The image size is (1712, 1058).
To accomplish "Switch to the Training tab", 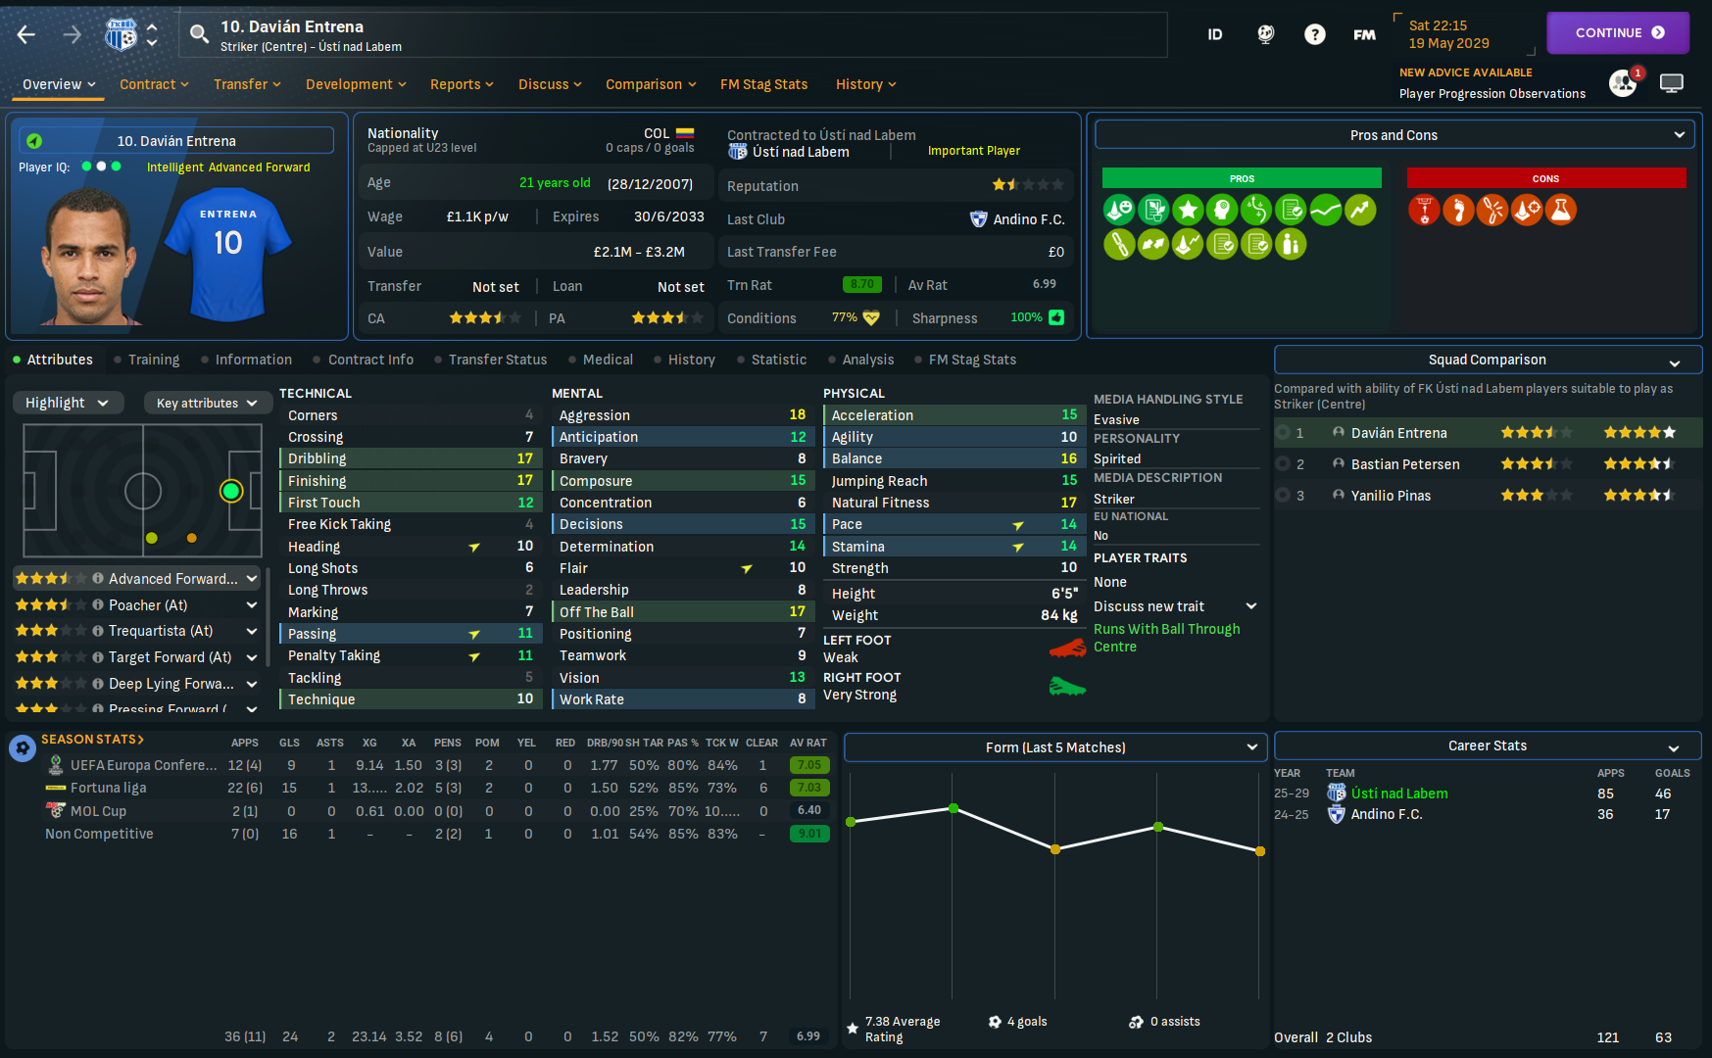I will tap(154, 360).
